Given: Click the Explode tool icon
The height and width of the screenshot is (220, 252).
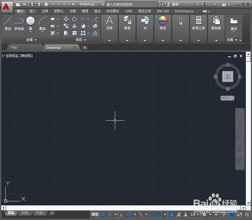Looking at the screenshot, I should (95, 26).
